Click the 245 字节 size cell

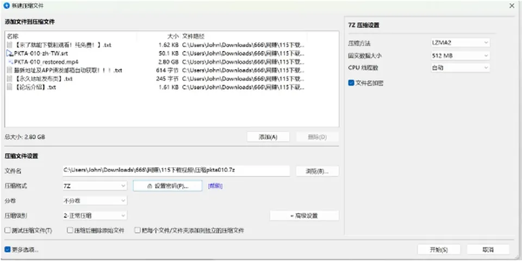[x=167, y=79]
